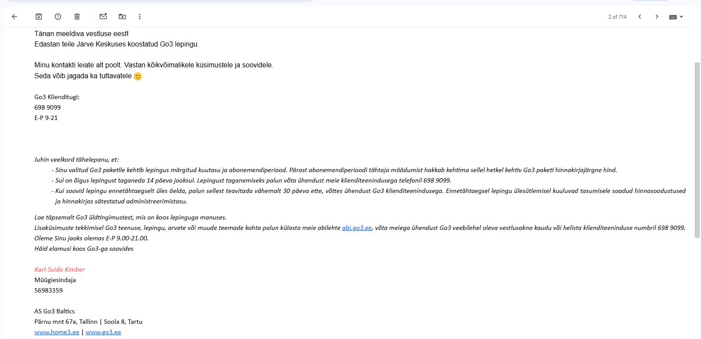Click the smiley emoji in the message

[x=138, y=76]
